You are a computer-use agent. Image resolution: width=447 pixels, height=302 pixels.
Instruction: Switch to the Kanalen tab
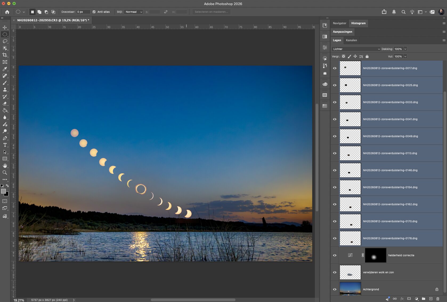(x=351, y=40)
